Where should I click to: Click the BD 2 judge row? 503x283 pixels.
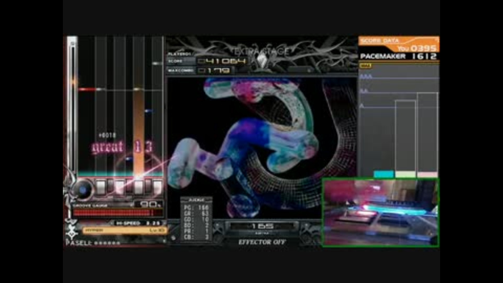pos(196,225)
